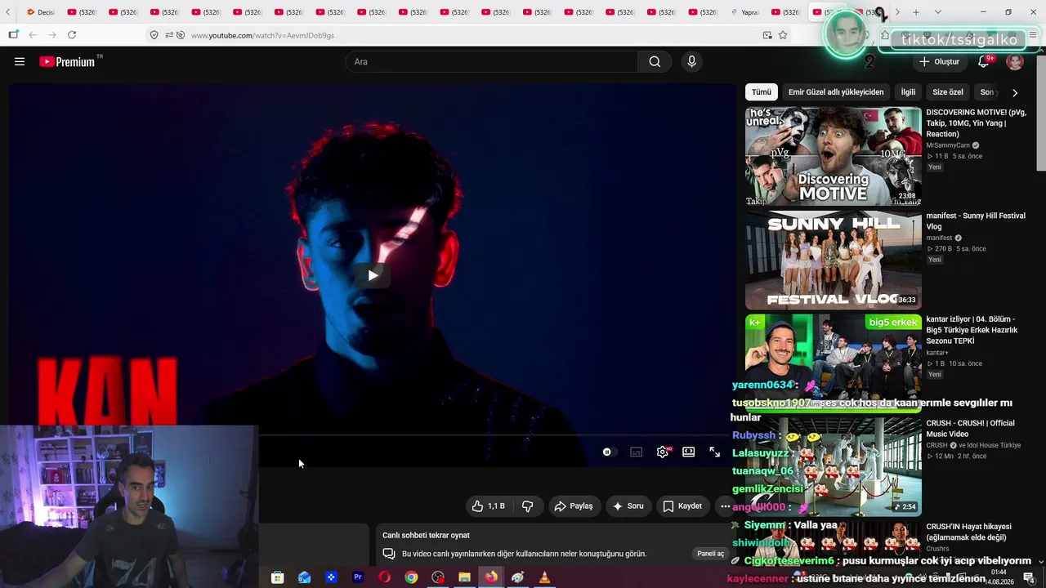Screen dimensions: 1046x588
Task: Open manifest - Sunny Hill Festival Vlog title
Action: tap(976, 221)
